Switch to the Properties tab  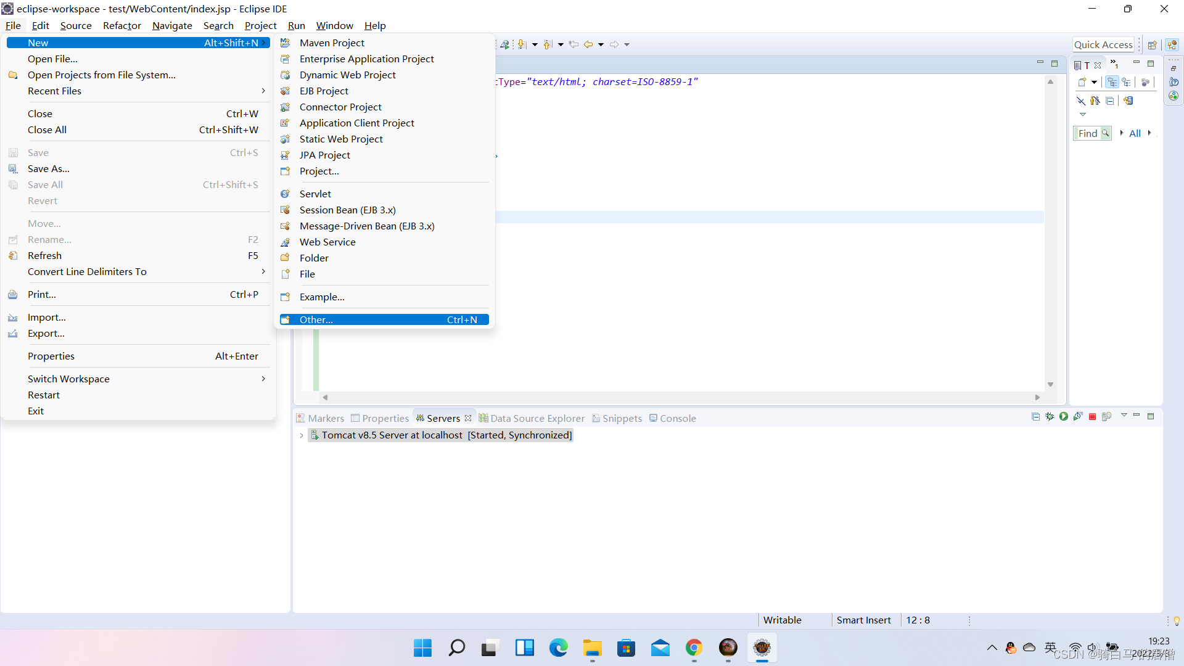[380, 418]
